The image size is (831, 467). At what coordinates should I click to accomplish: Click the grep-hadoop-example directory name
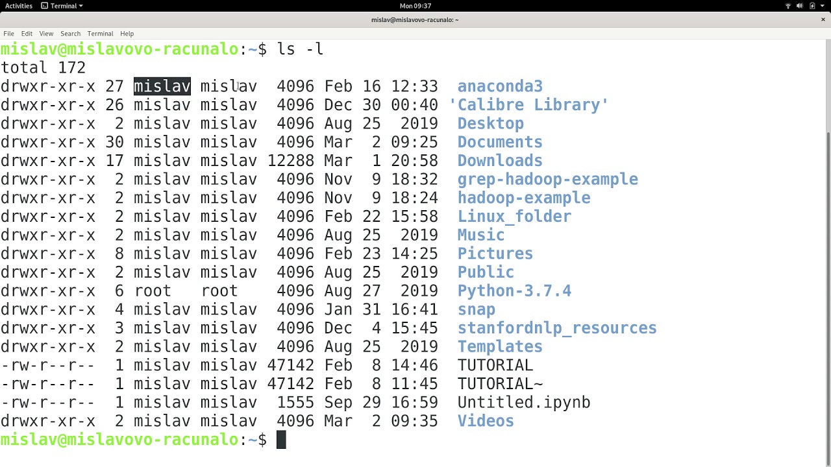click(547, 179)
